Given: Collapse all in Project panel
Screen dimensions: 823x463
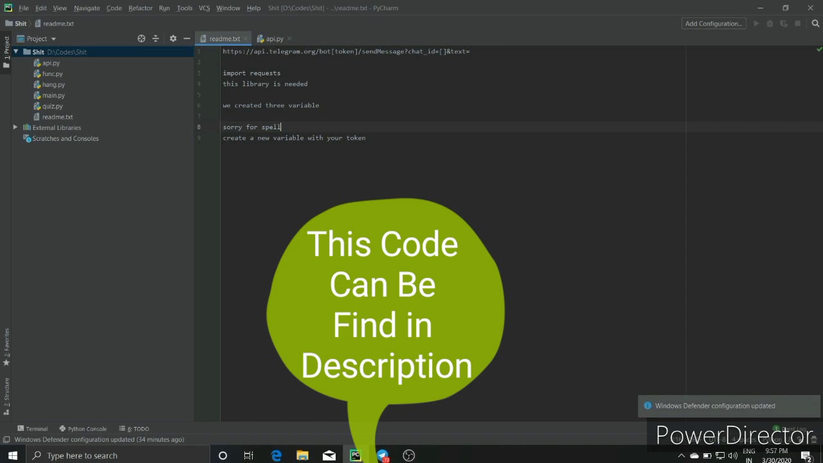Looking at the screenshot, I should click(156, 39).
